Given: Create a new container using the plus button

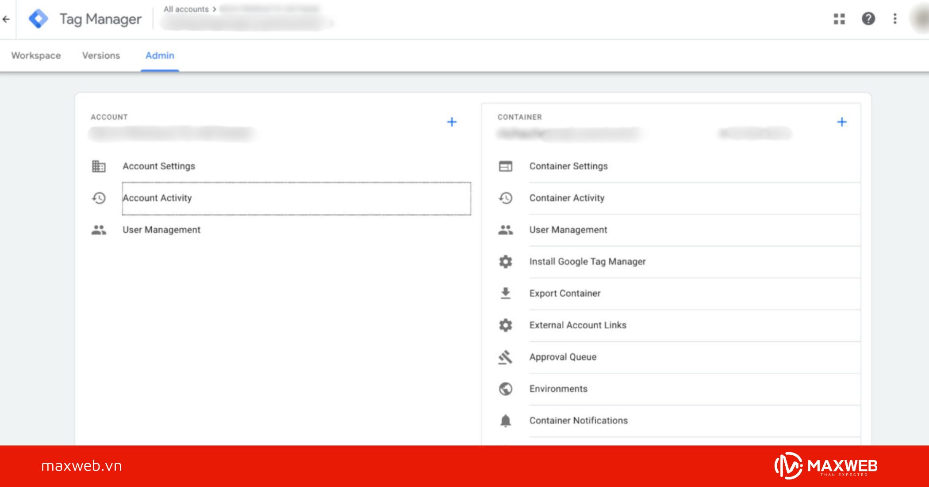Looking at the screenshot, I should point(842,122).
